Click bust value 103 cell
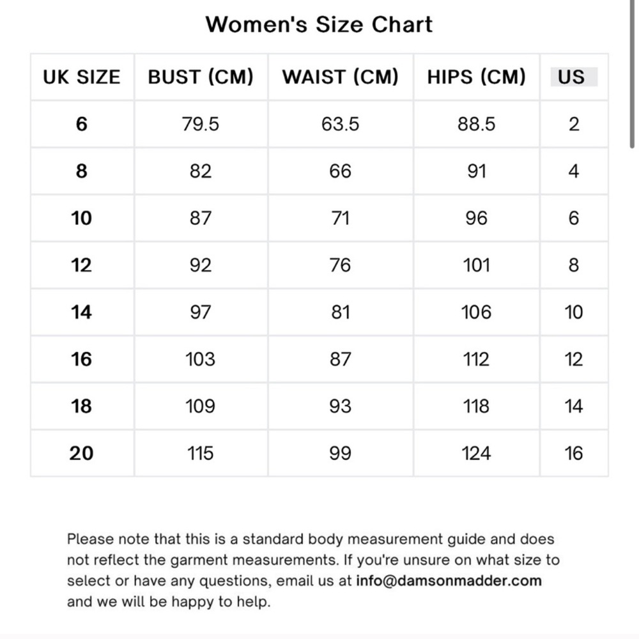This screenshot has width=639, height=639. (x=201, y=359)
